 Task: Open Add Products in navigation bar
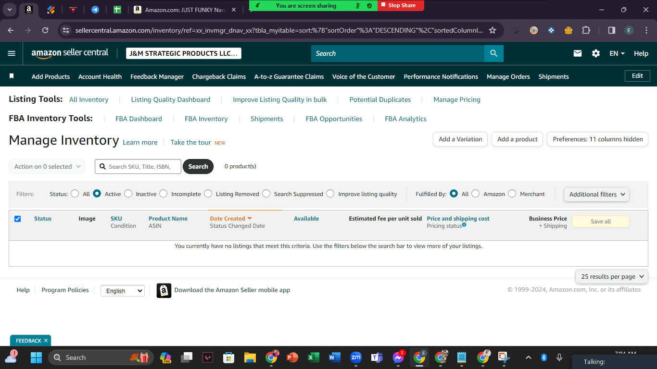pyautogui.click(x=51, y=76)
